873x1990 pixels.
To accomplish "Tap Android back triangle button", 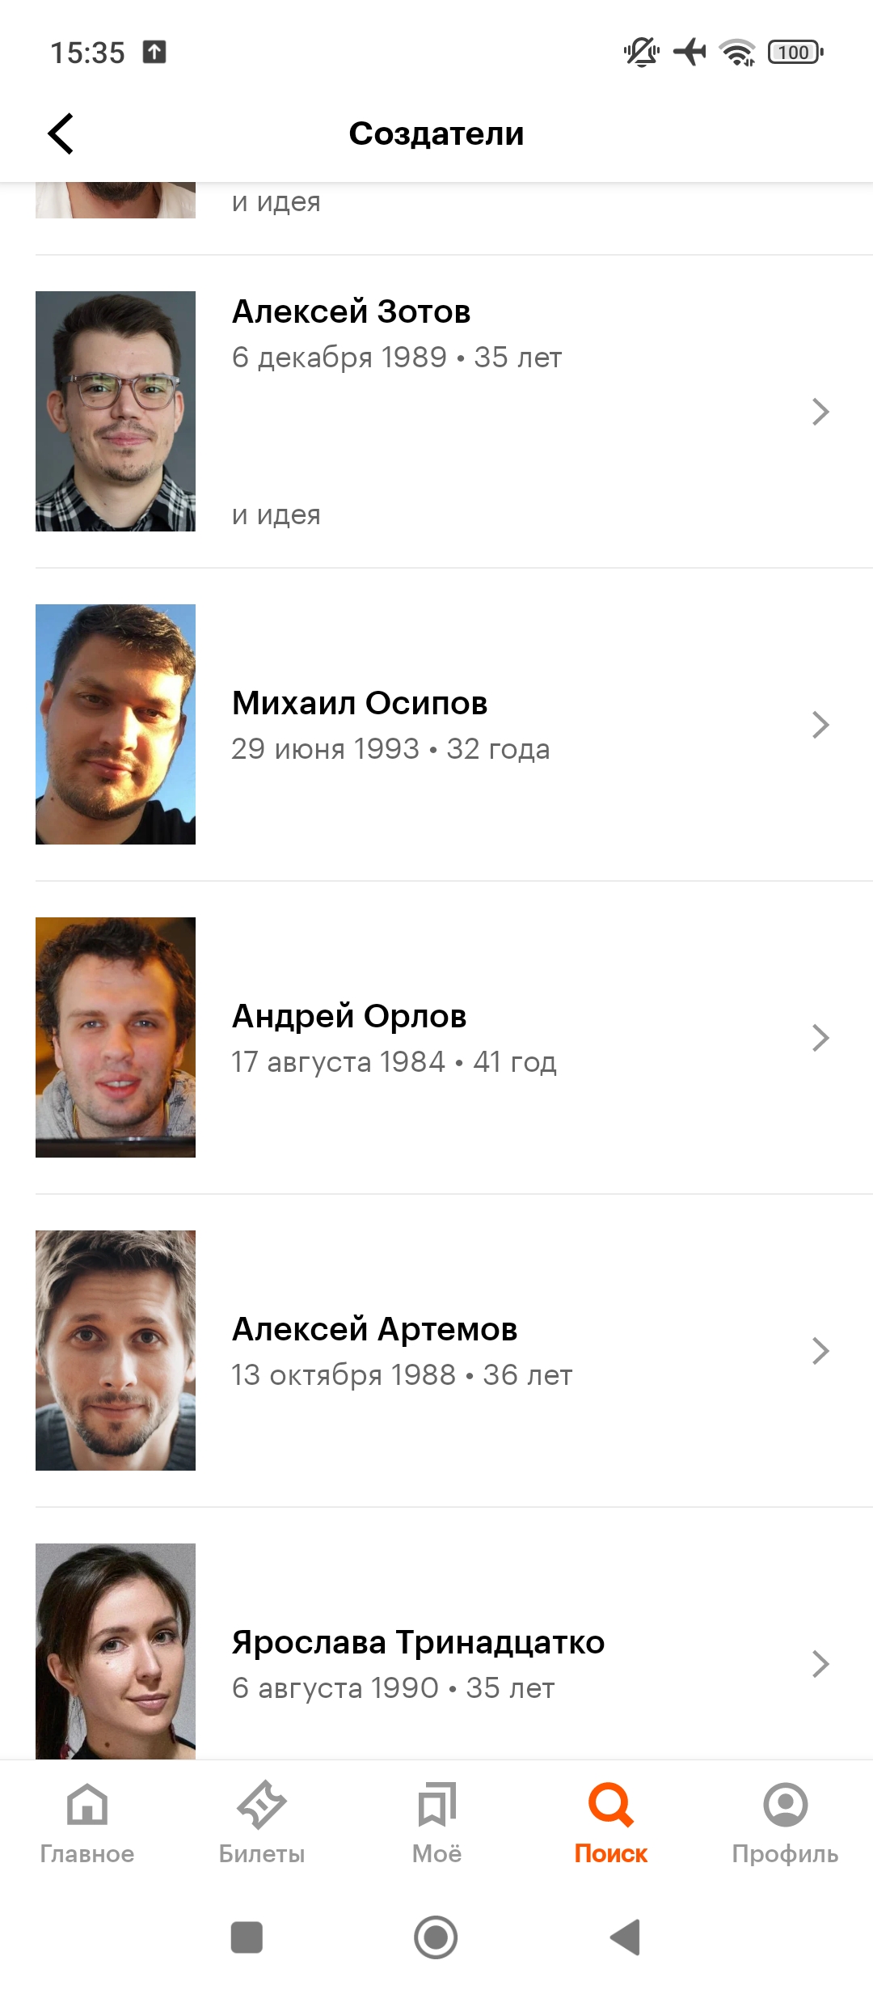I will coord(625,1937).
